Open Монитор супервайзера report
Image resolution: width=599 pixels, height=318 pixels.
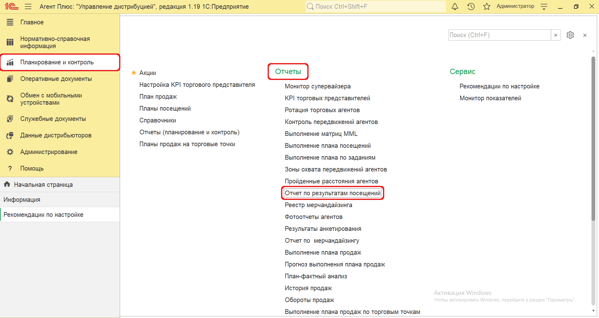pos(318,86)
